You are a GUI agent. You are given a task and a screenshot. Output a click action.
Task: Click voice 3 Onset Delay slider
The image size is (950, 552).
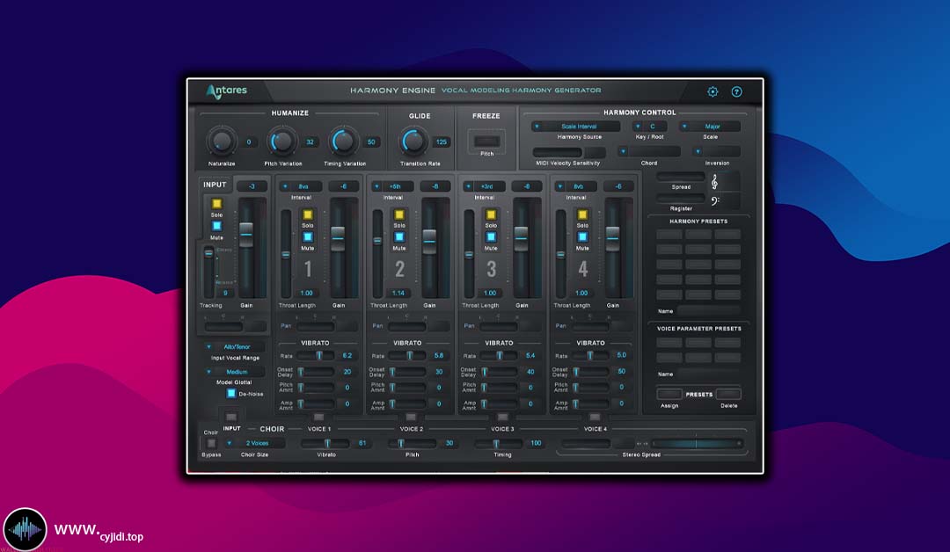pyautogui.click(x=498, y=372)
